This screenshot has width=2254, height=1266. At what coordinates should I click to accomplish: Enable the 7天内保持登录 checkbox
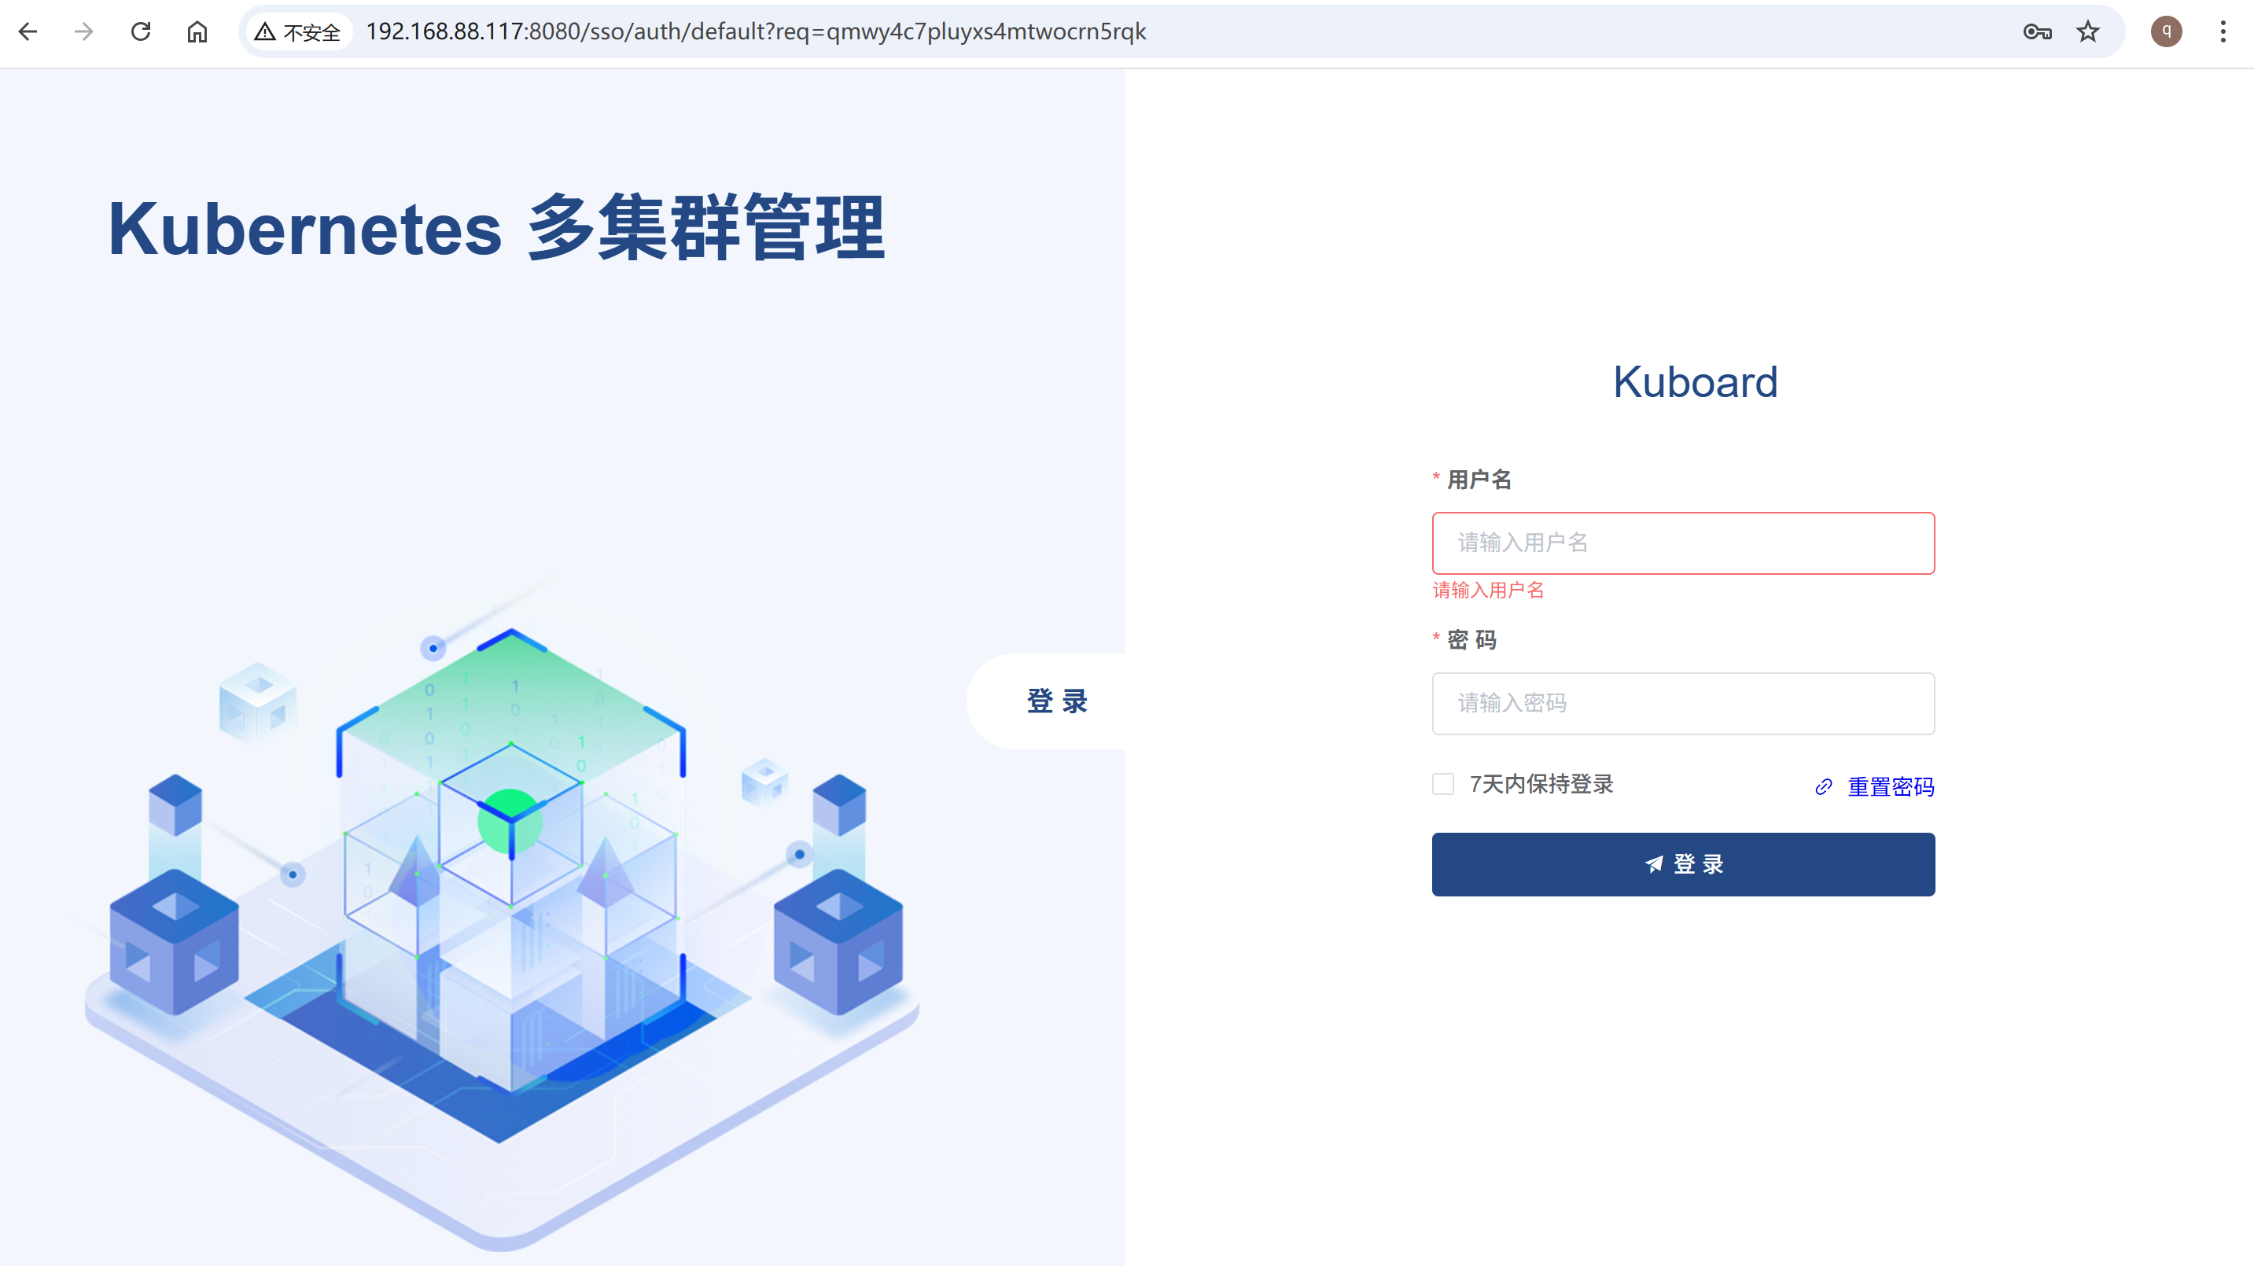pyautogui.click(x=1443, y=784)
